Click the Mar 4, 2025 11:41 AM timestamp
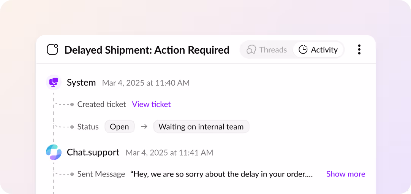411x194 pixels. (x=169, y=153)
